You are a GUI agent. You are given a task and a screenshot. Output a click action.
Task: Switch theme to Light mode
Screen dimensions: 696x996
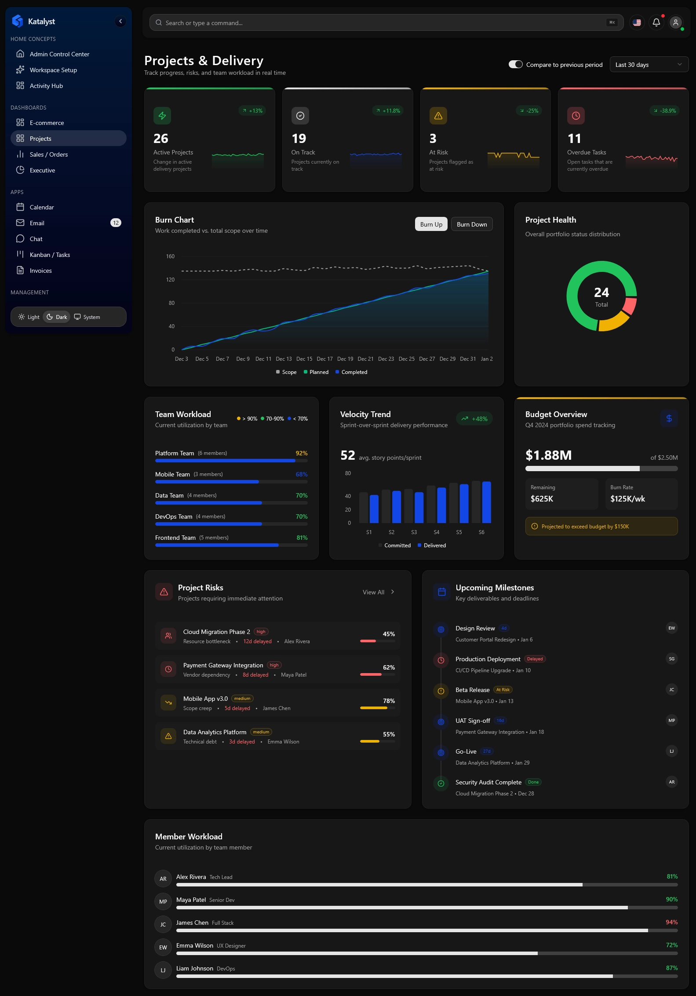point(29,317)
